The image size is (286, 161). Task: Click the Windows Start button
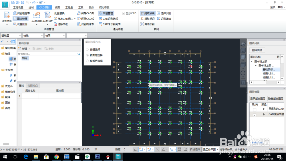coord(5,157)
